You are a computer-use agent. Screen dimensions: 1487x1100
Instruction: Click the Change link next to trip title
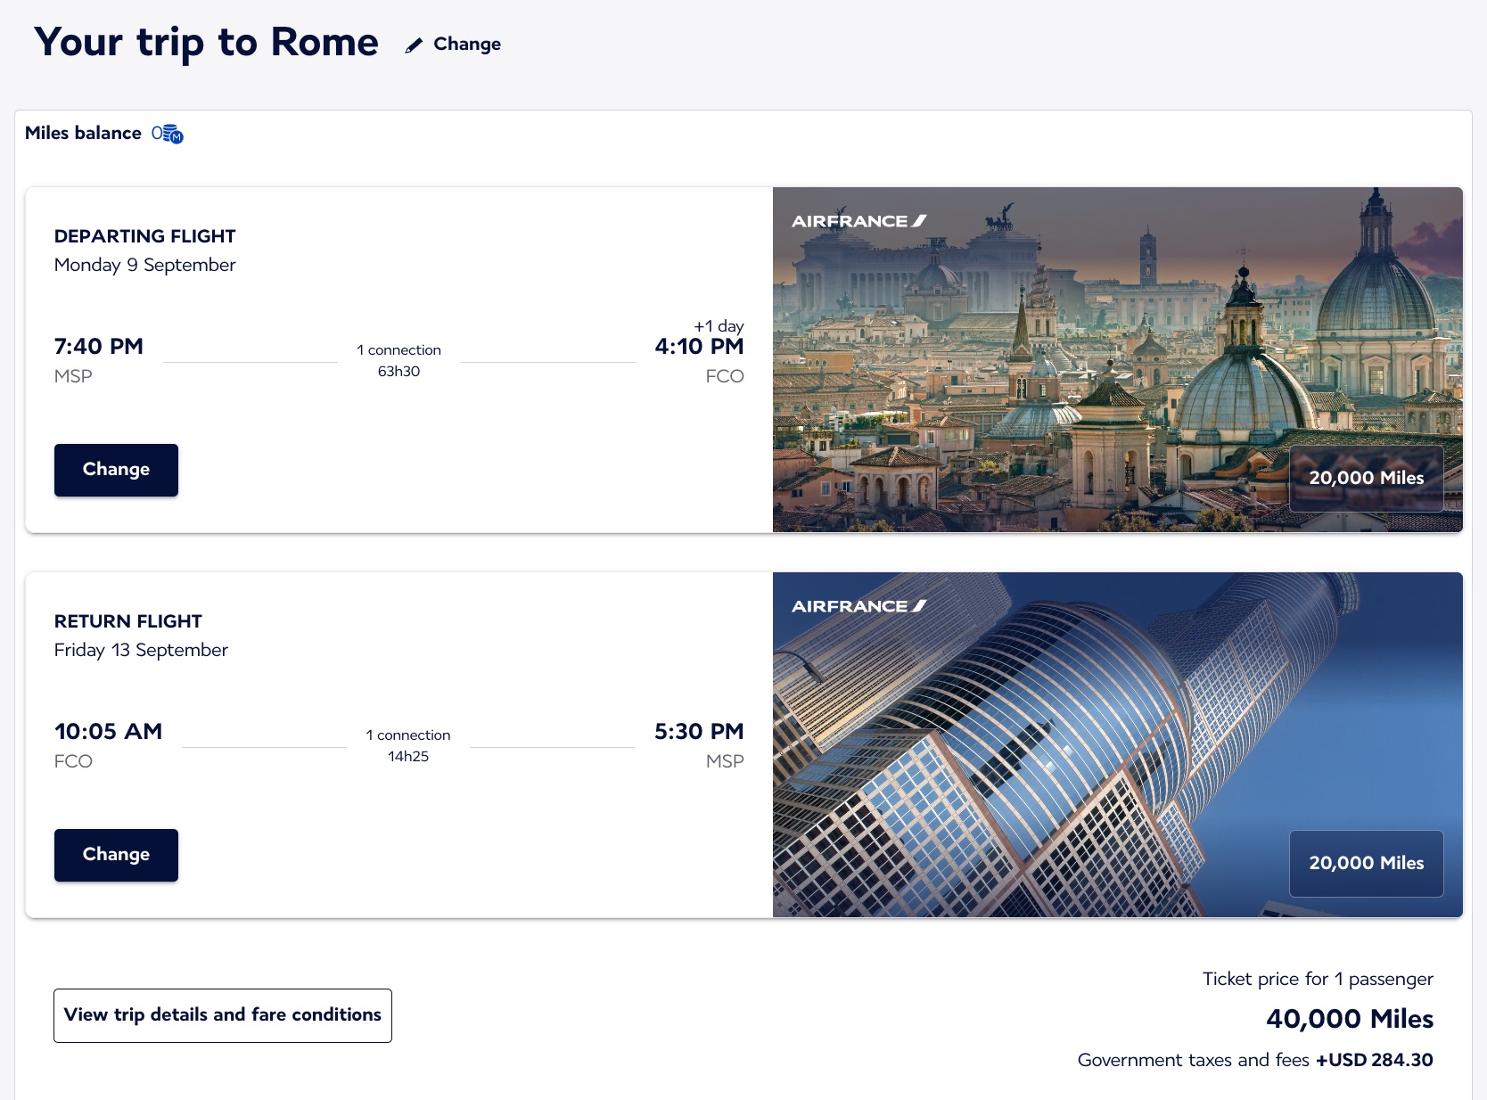(x=467, y=45)
